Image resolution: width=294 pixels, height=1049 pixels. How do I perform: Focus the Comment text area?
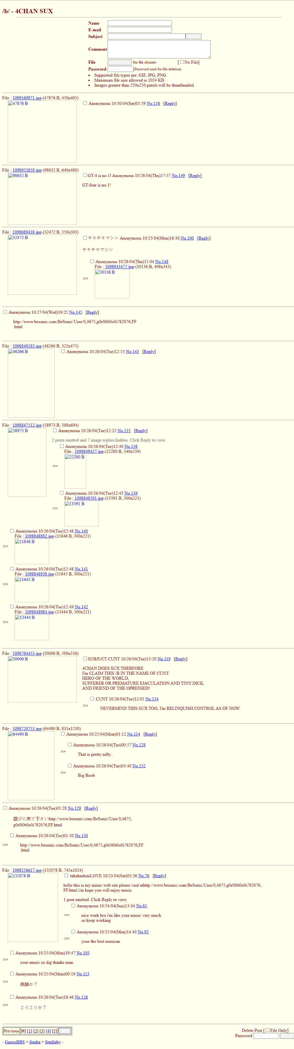tap(159, 49)
